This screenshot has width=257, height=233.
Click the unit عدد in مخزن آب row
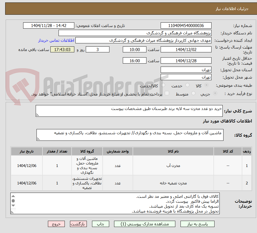[118, 166]
